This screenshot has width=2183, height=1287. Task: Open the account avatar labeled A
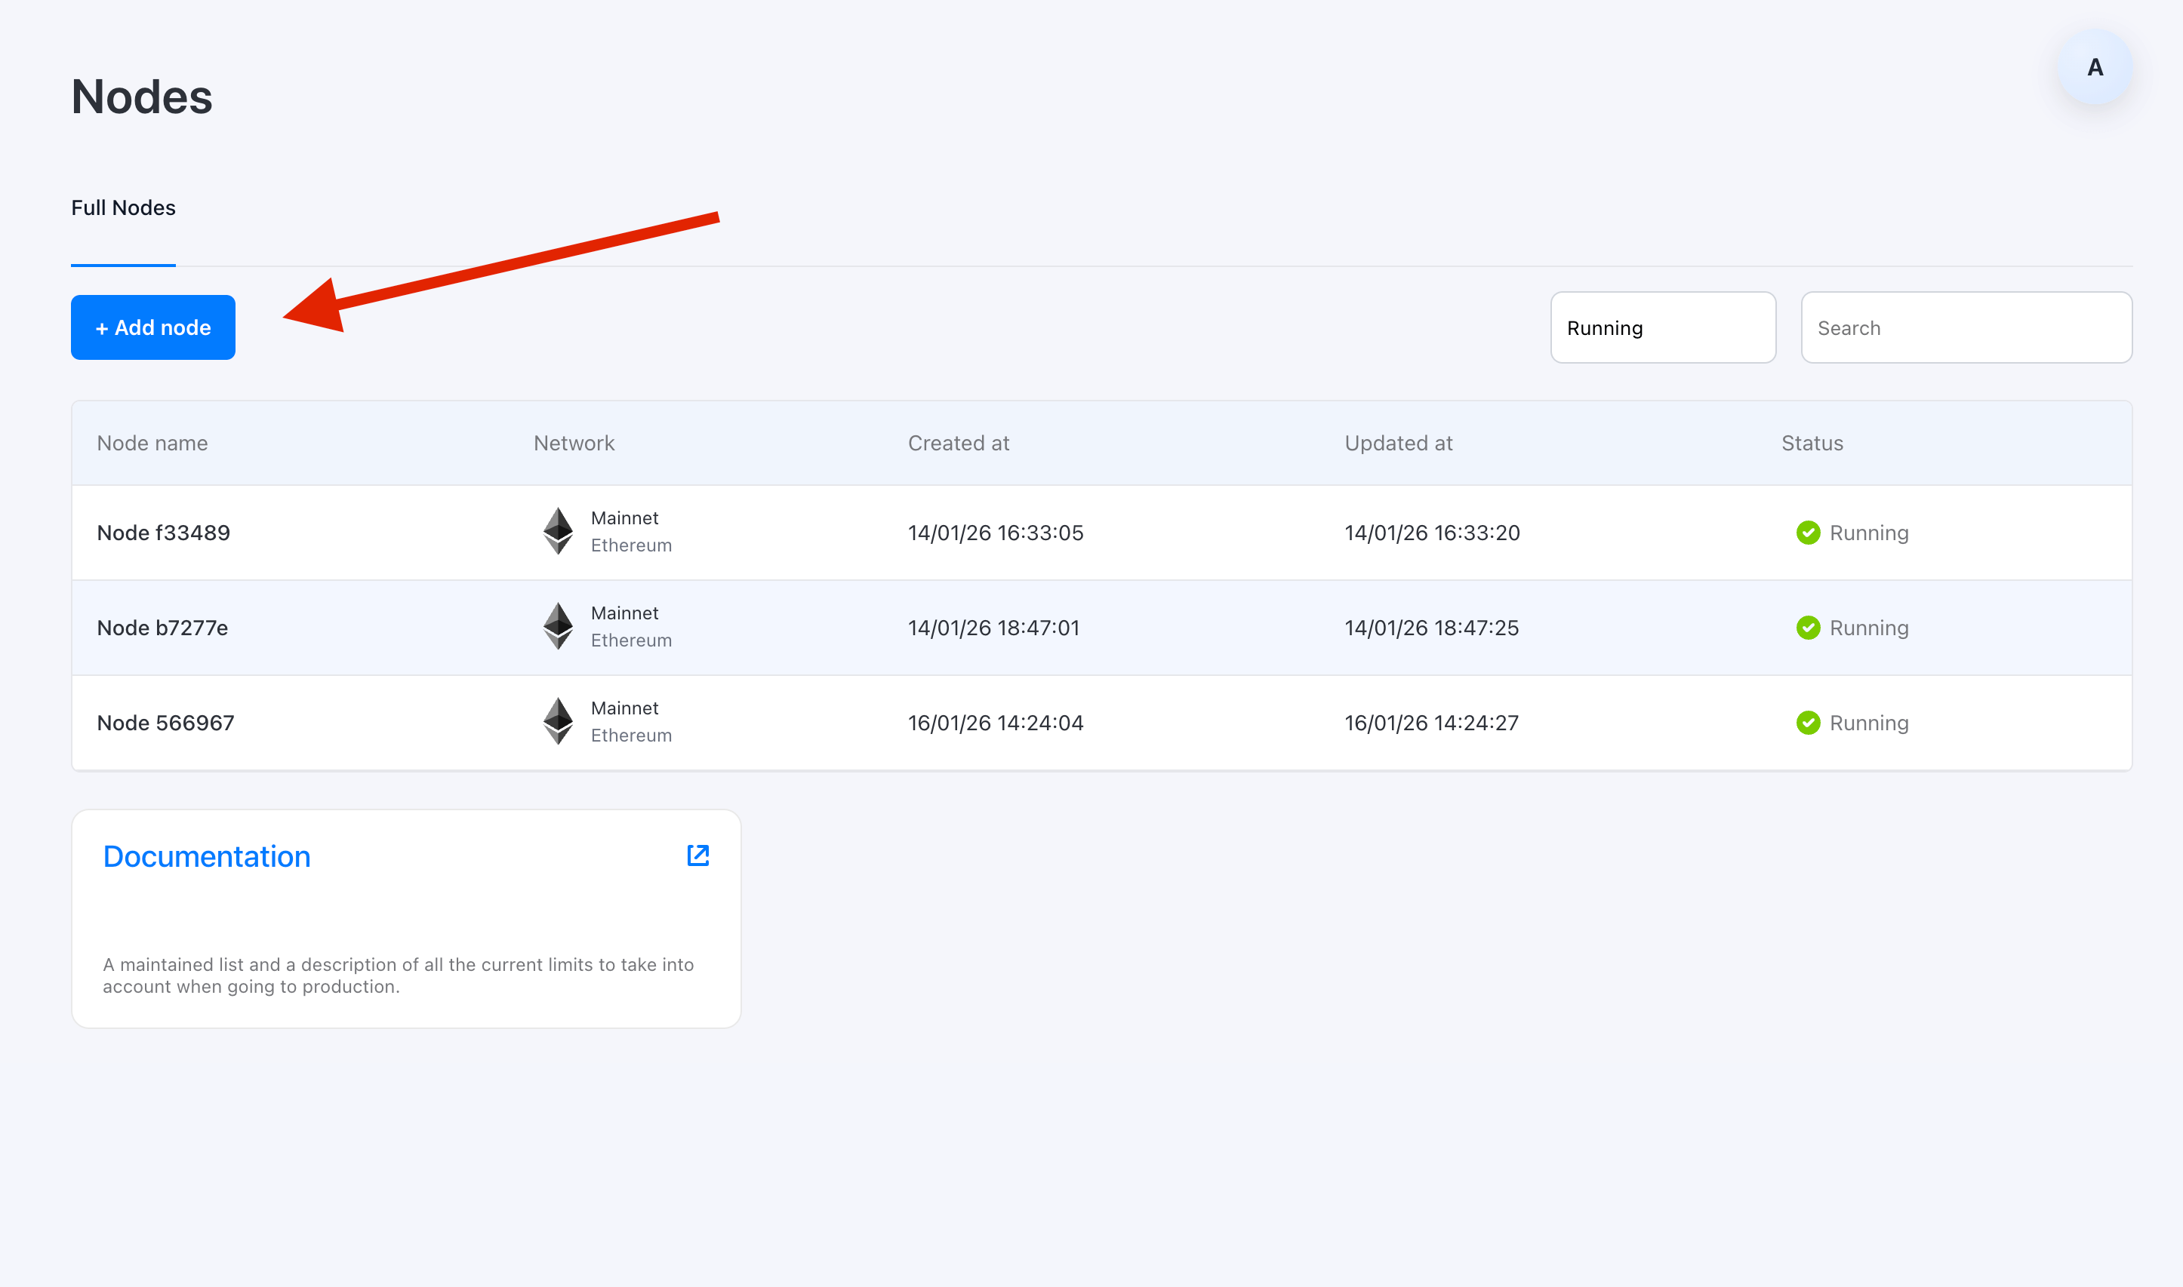[x=2095, y=68]
